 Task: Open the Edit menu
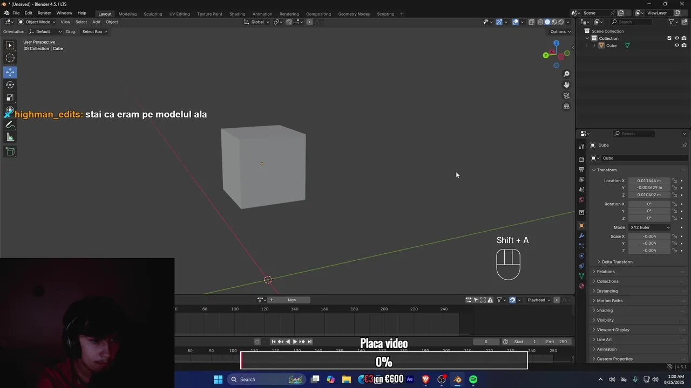pyautogui.click(x=28, y=13)
